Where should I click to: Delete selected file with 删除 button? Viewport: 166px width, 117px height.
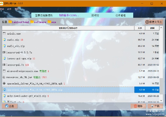coord(138,106)
